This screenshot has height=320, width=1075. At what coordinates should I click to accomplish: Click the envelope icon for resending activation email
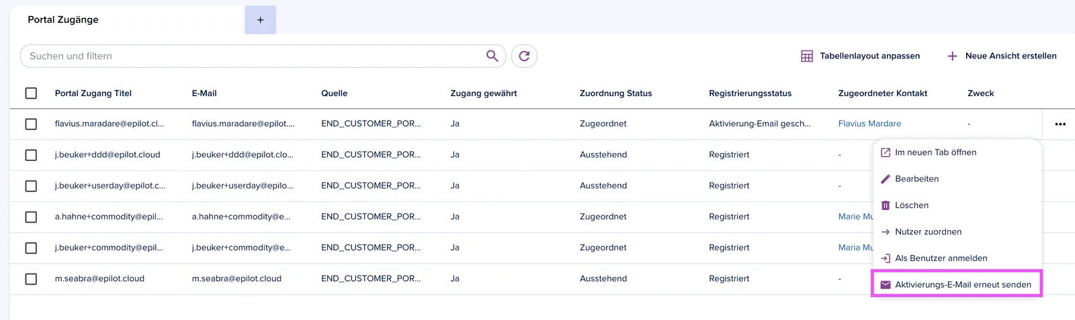886,284
